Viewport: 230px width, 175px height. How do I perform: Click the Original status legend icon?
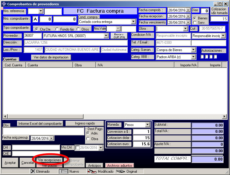click(121, 171)
